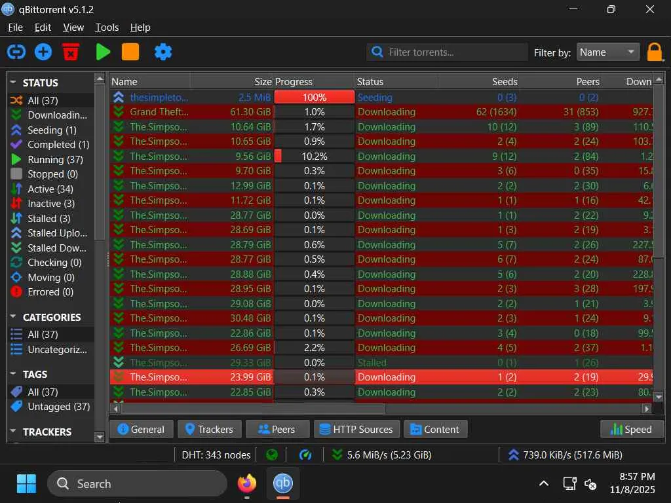This screenshot has height=503, width=671.
Task: Sort torrents by Seeds column header
Action: click(478, 82)
